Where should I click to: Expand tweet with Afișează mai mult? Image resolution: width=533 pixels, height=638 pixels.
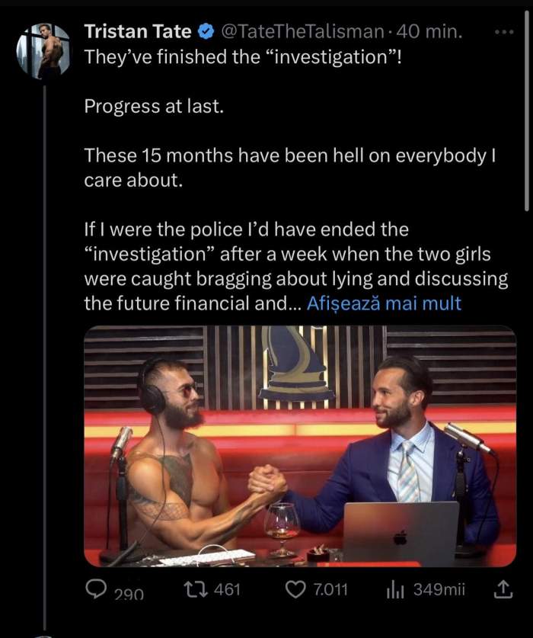pyautogui.click(x=384, y=303)
